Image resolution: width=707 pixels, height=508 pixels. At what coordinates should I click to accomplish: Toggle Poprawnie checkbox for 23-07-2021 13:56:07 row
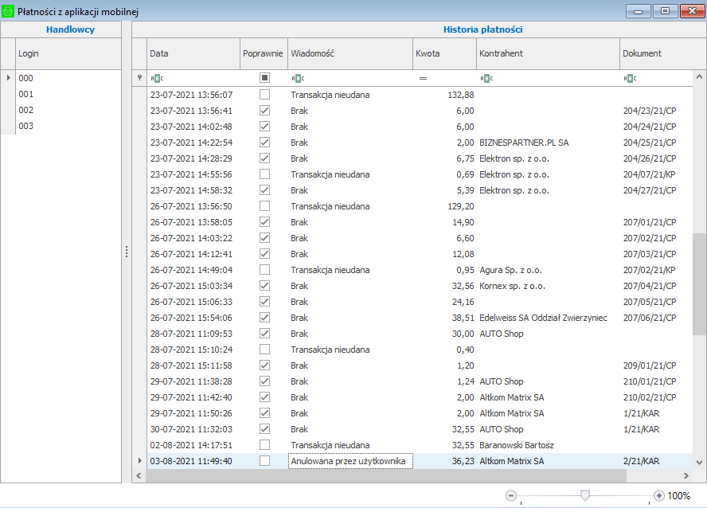coord(264,95)
